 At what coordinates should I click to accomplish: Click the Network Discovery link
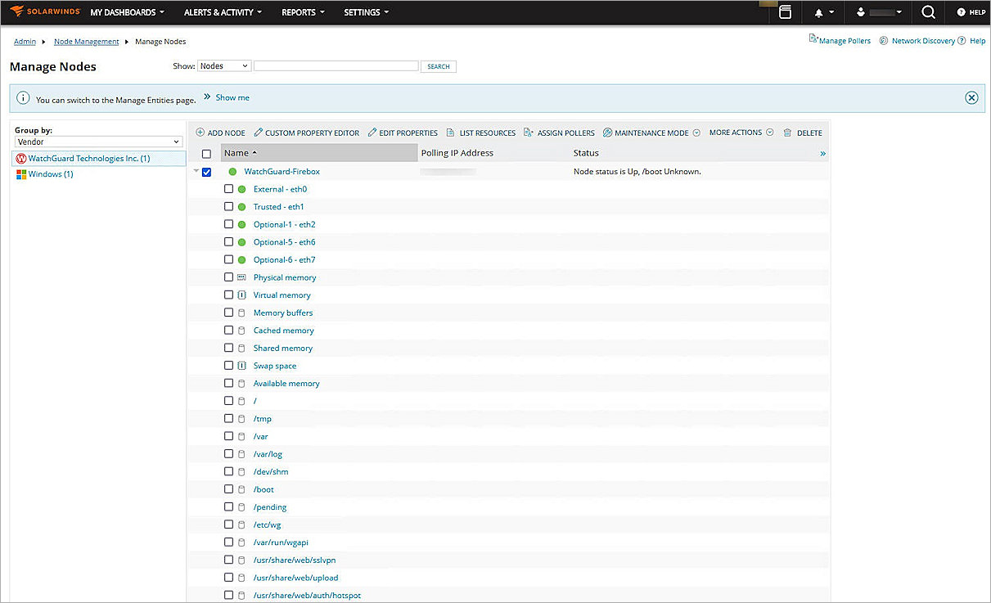pos(923,40)
